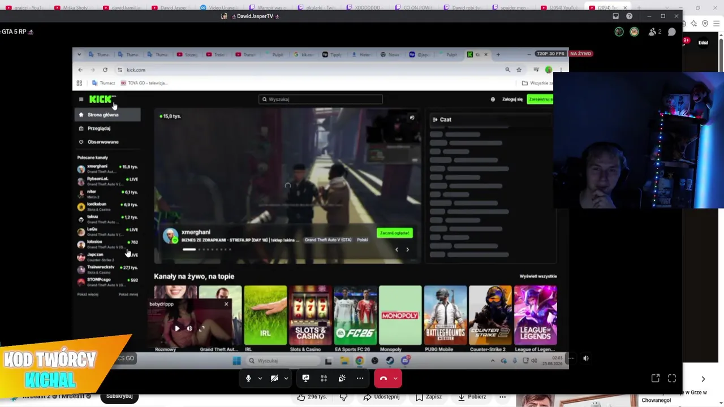Open the EA Sports FC 26 category

pyautogui.click(x=355, y=315)
